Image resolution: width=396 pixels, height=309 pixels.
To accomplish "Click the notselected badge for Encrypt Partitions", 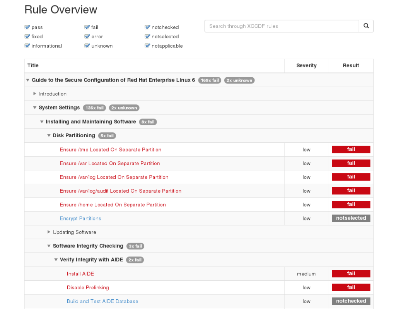I will (x=351, y=218).
